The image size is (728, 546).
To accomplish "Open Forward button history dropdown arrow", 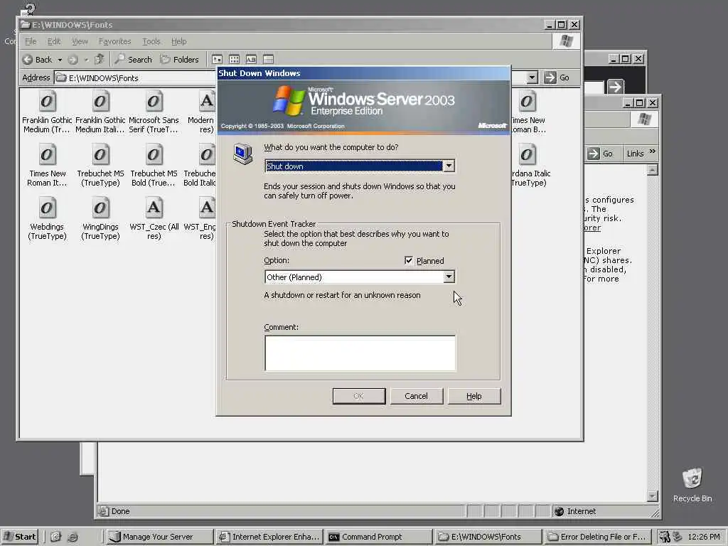I will (x=86, y=60).
